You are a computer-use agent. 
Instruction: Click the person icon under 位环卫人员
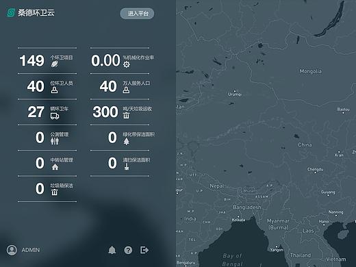tap(54, 90)
